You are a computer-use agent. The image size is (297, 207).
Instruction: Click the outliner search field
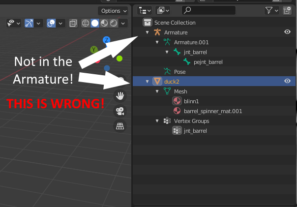208,10
